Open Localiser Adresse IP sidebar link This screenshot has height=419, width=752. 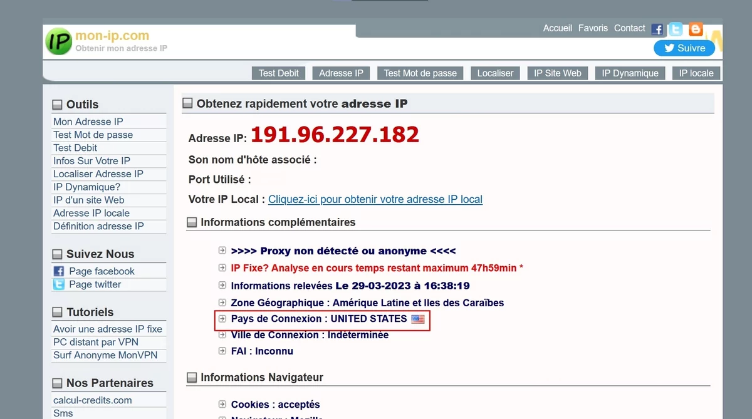[98, 174]
